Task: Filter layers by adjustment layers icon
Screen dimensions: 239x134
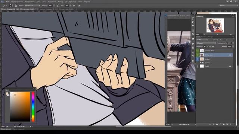Action: (217, 40)
